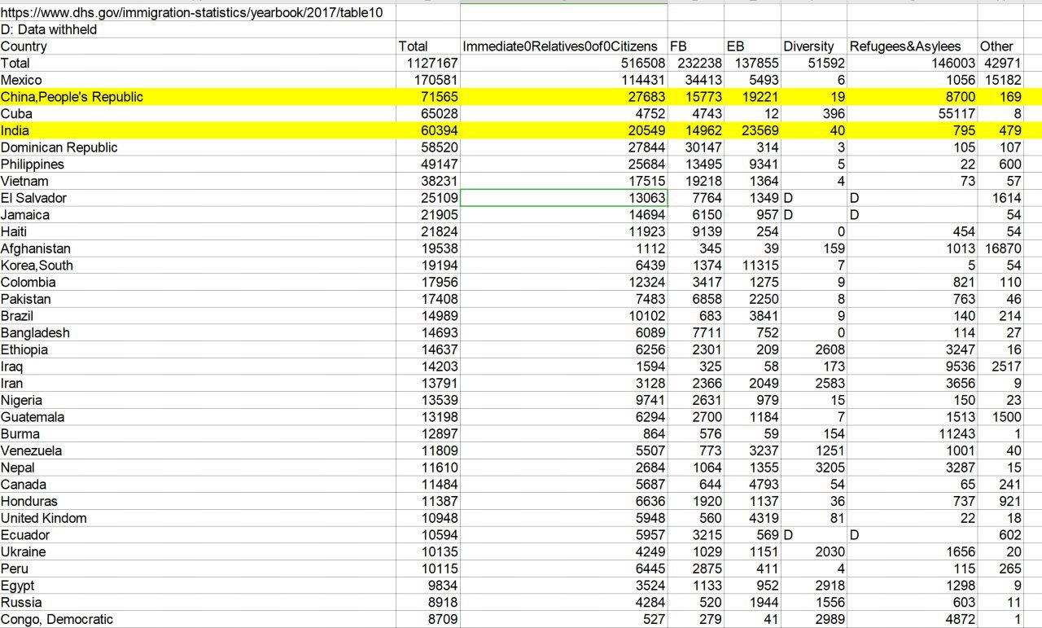Click the Venezuela country cell

198,450
